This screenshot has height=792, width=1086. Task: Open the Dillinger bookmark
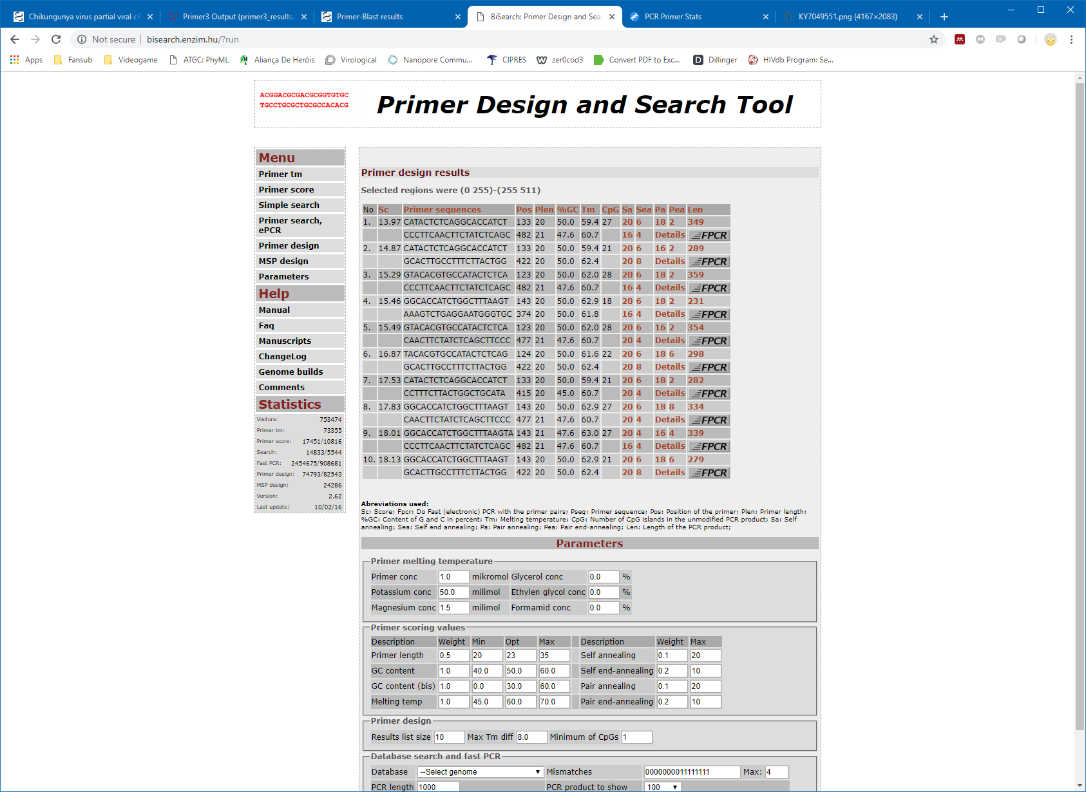[715, 60]
